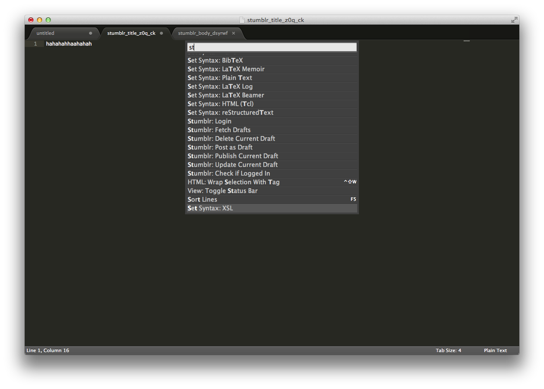This screenshot has width=544, height=389.
Task: Pick Set Syntax: HTML (Tcl)
Action: (x=272, y=104)
